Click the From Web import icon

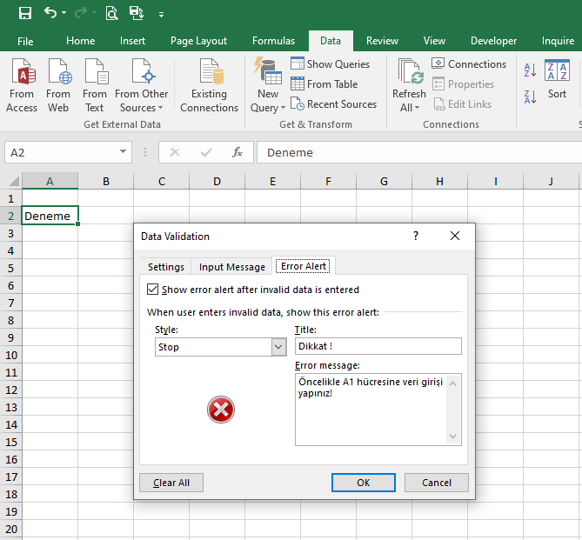(58, 85)
